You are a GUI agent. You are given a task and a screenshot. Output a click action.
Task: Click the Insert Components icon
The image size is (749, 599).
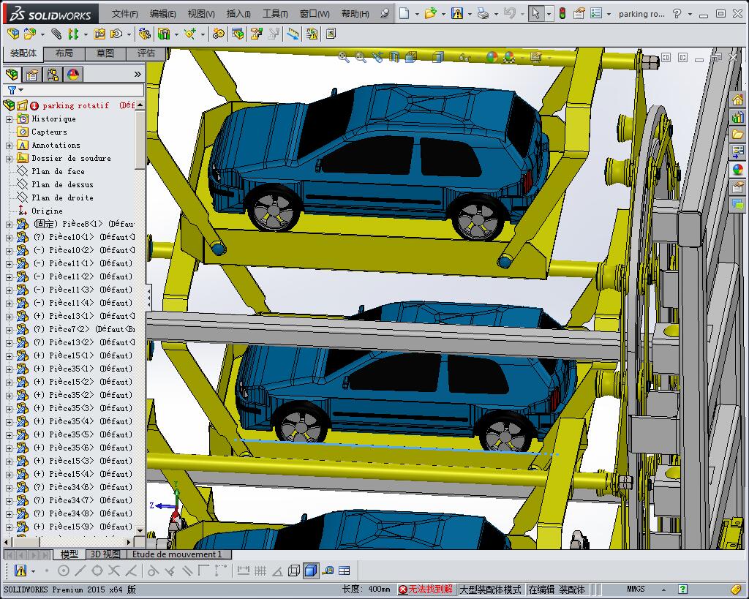pos(29,34)
